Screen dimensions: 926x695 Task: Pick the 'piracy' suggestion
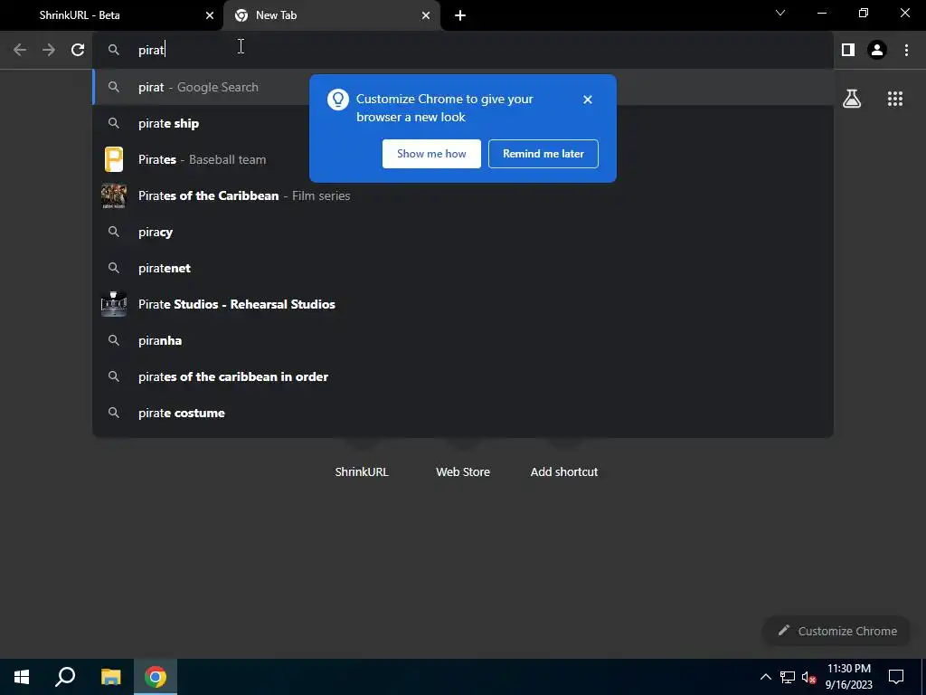[x=463, y=232]
